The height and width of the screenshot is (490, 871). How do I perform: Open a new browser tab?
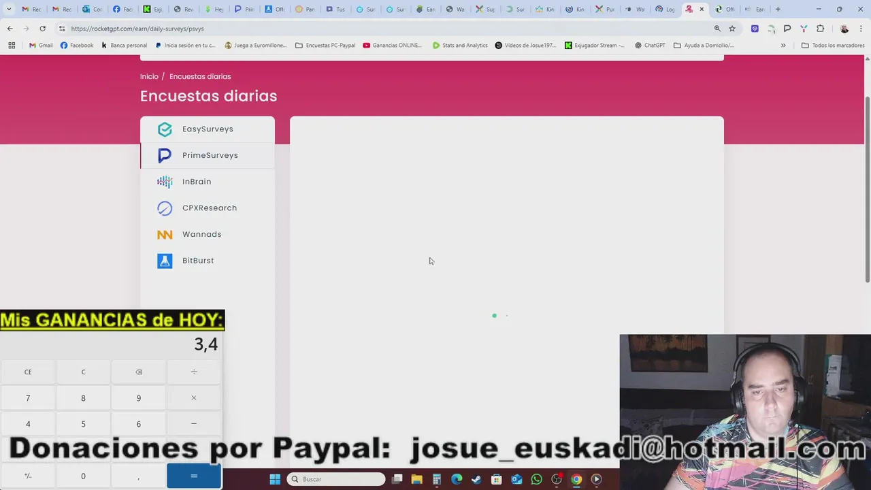pos(778,10)
